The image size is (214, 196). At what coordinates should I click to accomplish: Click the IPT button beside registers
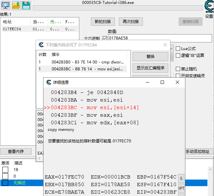coord(181,188)
